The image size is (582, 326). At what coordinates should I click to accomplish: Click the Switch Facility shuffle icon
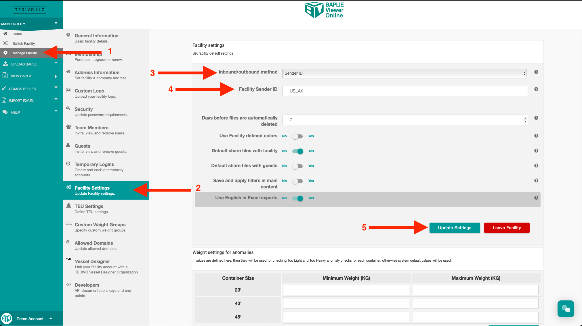(x=5, y=43)
